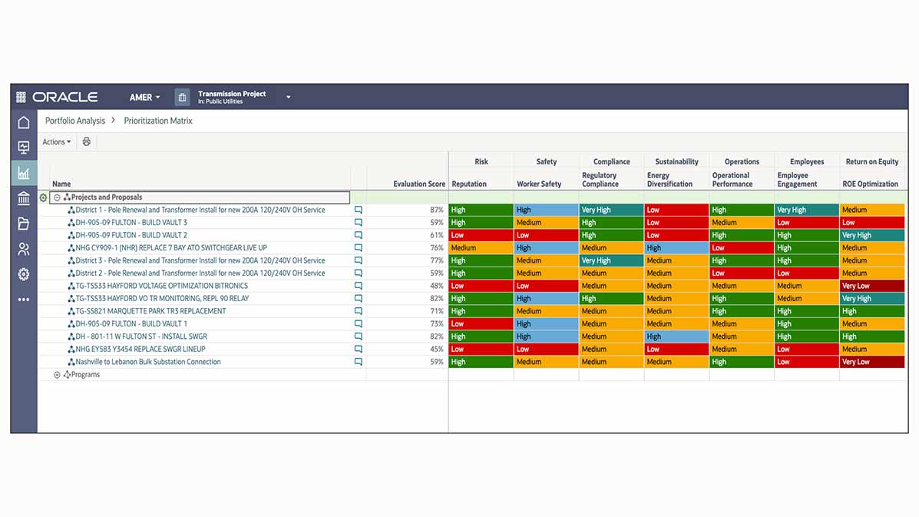This screenshot has width=919, height=517.
Task: Open the settings gear in left sidebar
Action: 24,274
